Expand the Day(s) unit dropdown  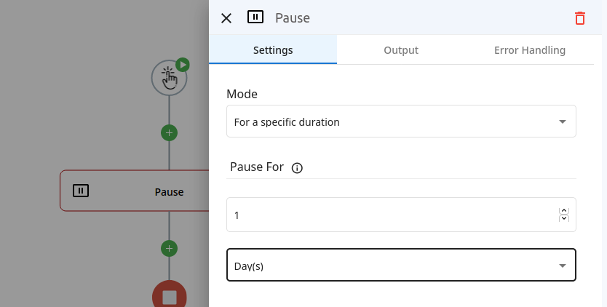click(401, 266)
